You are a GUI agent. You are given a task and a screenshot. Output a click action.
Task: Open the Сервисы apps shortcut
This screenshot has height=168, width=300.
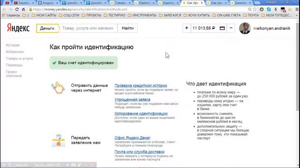11,15
